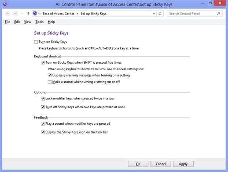Enable the Turn on Sticky Keys checkbox
The width and height of the screenshot is (228, 172).
point(36,42)
